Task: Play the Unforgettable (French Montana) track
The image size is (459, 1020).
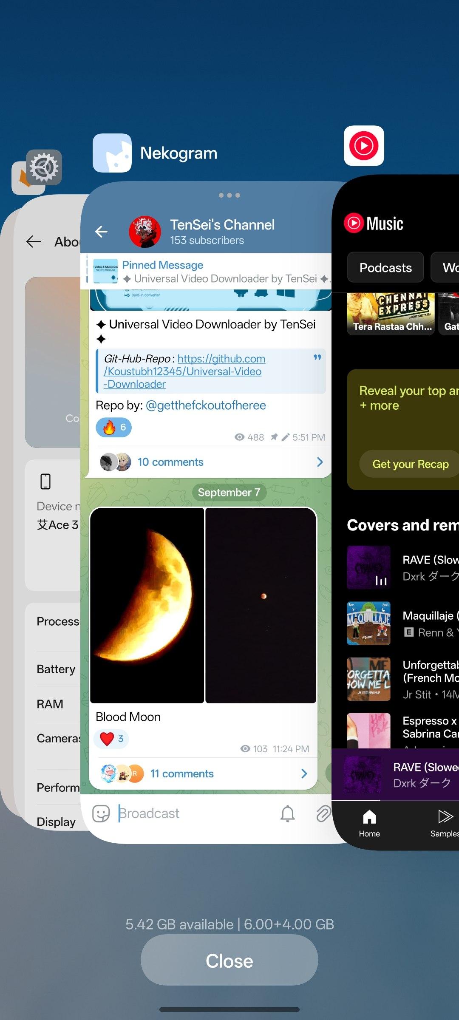Action: click(403, 679)
